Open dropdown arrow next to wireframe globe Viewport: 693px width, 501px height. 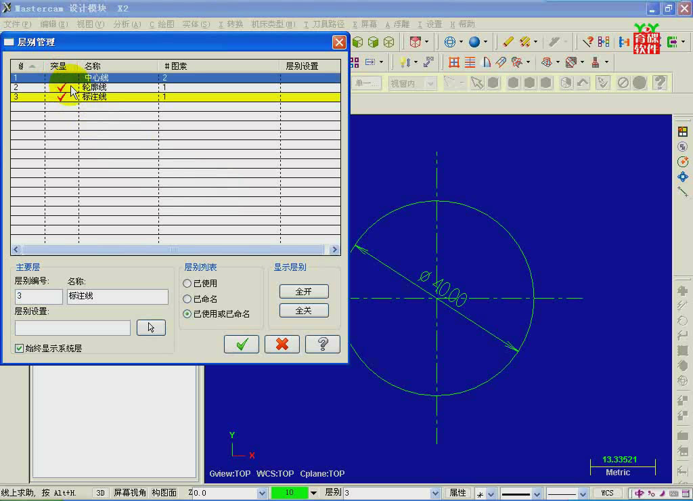click(461, 42)
